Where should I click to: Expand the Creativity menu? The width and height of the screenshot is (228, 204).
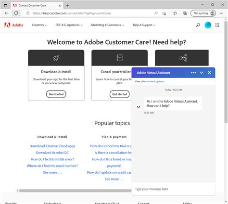pos(39,25)
